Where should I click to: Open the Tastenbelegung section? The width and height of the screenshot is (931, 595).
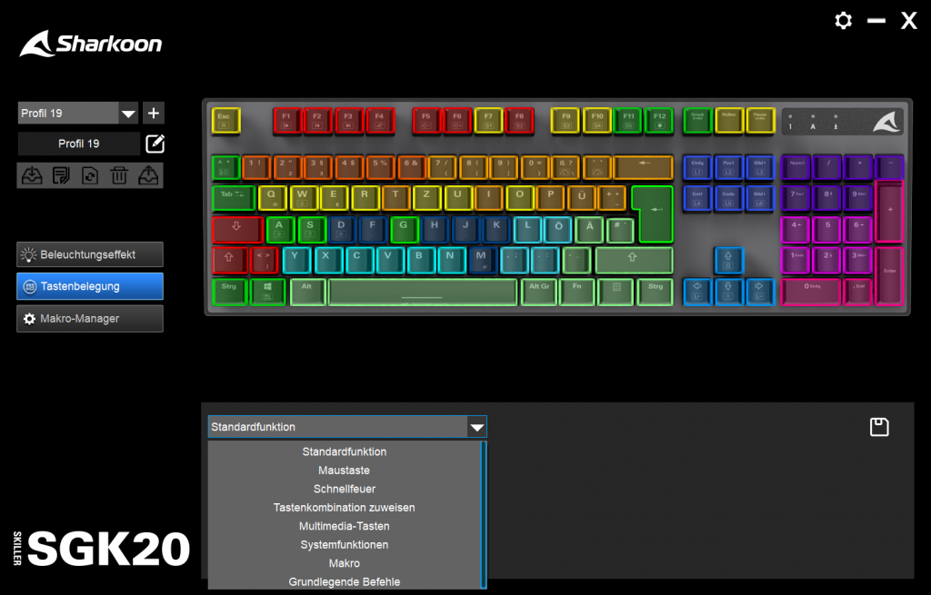90,286
